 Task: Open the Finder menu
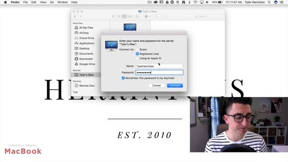pos(15,2)
